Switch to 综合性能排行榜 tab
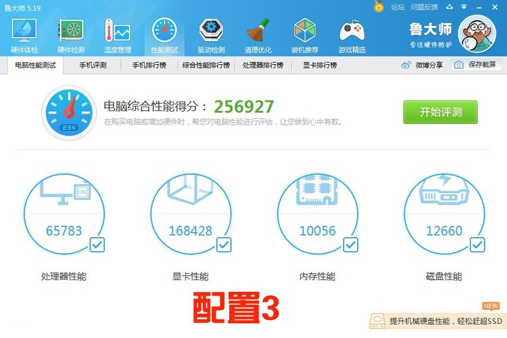The image size is (507, 338). [206, 66]
